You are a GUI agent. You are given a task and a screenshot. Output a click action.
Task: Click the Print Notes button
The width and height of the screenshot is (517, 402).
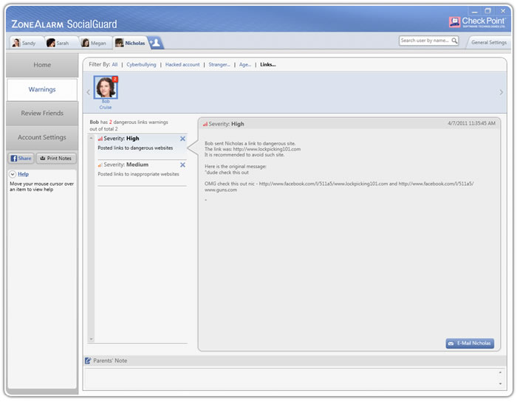pyautogui.click(x=56, y=159)
